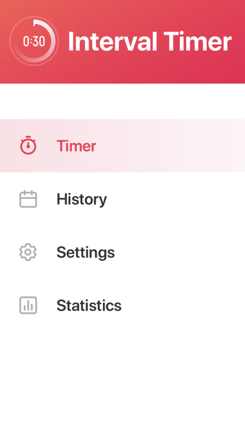Tap empty space right of Settings label
Viewport: 245px width, 435px height.
pos(179,252)
